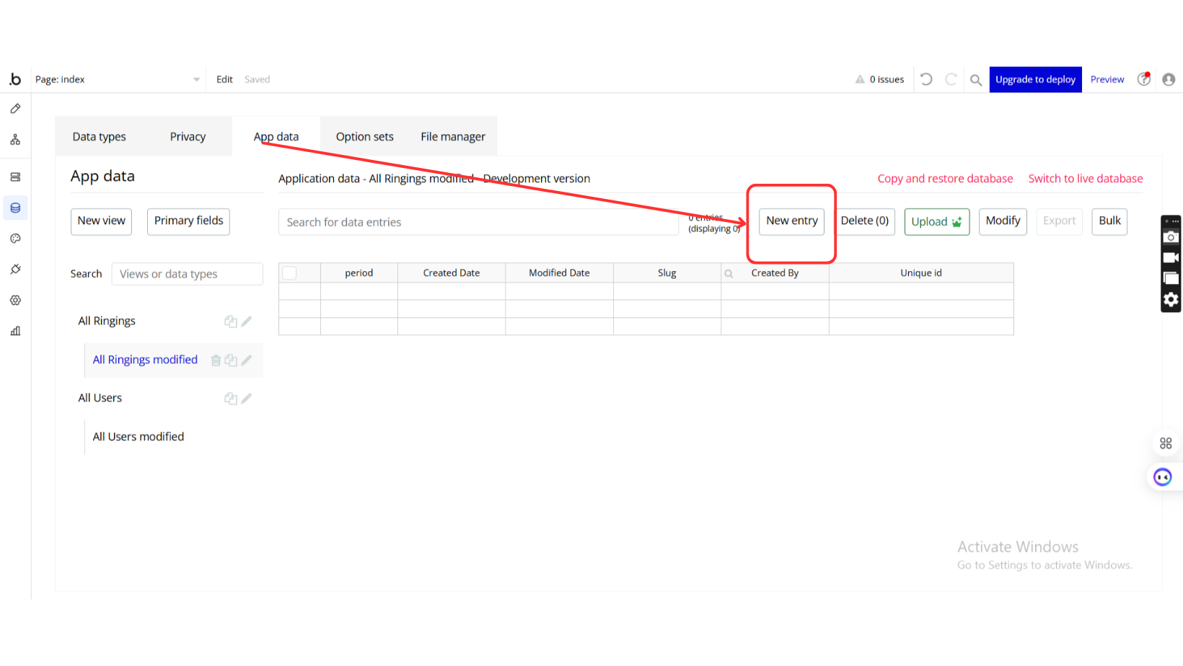This screenshot has height=666, width=1183.
Task: Click the period column header
Action: [x=359, y=273]
